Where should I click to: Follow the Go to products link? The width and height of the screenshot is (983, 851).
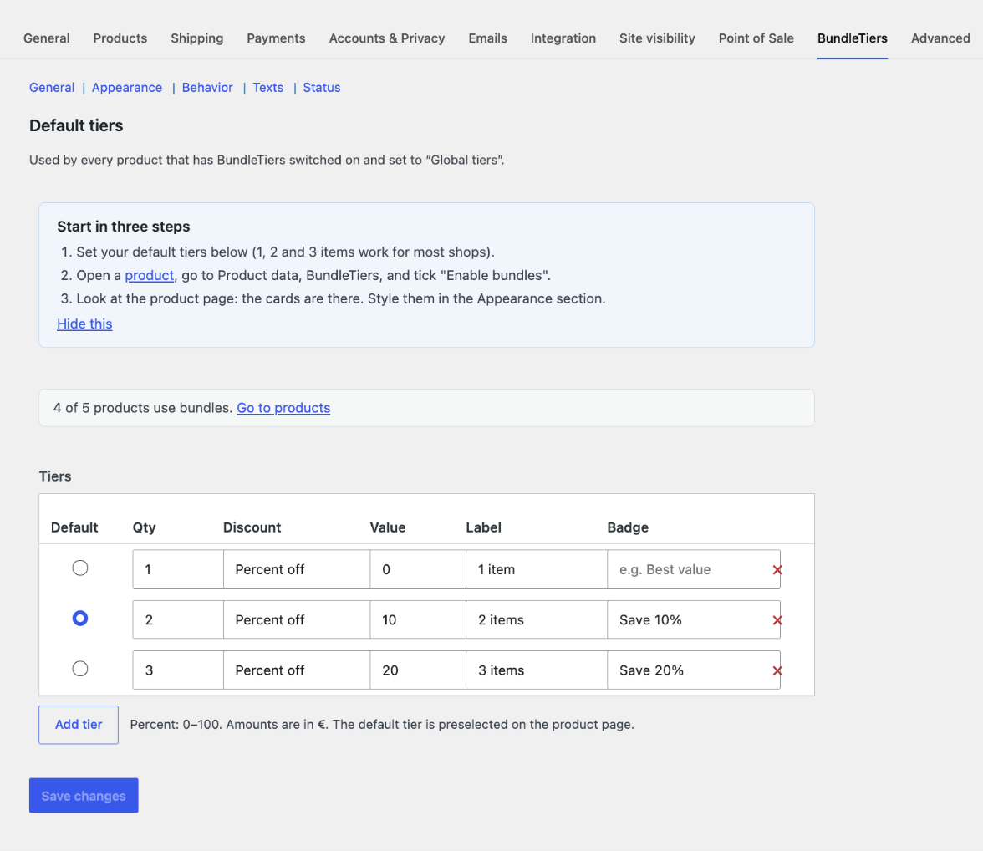(283, 408)
